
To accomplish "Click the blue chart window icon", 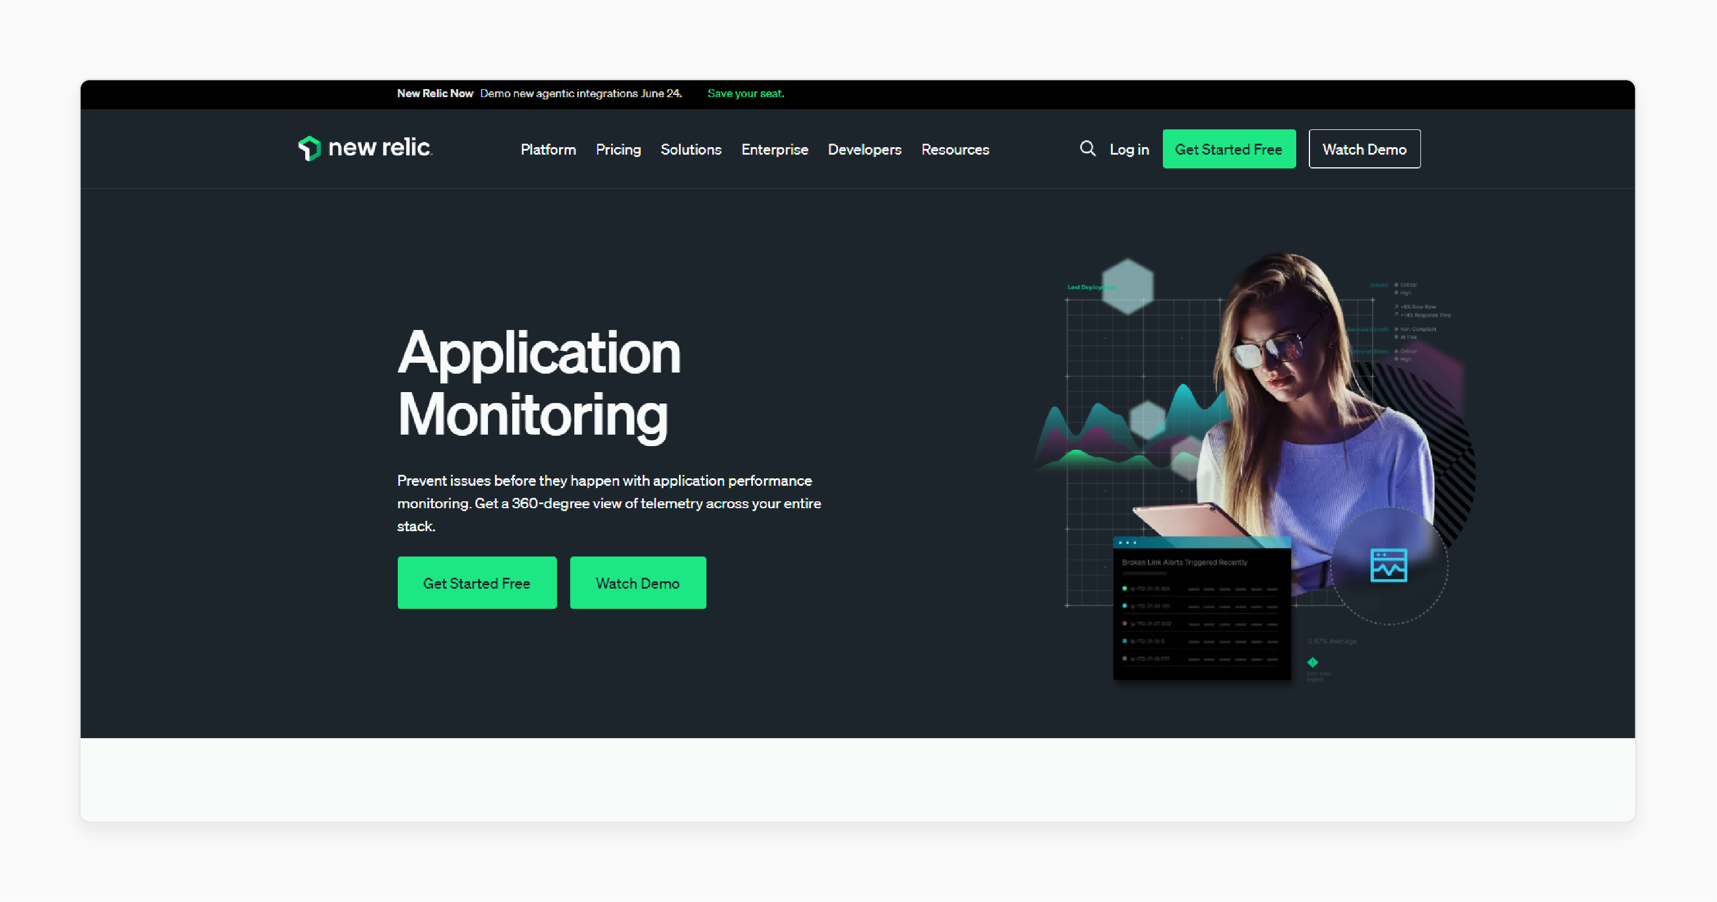I will pos(1388,565).
